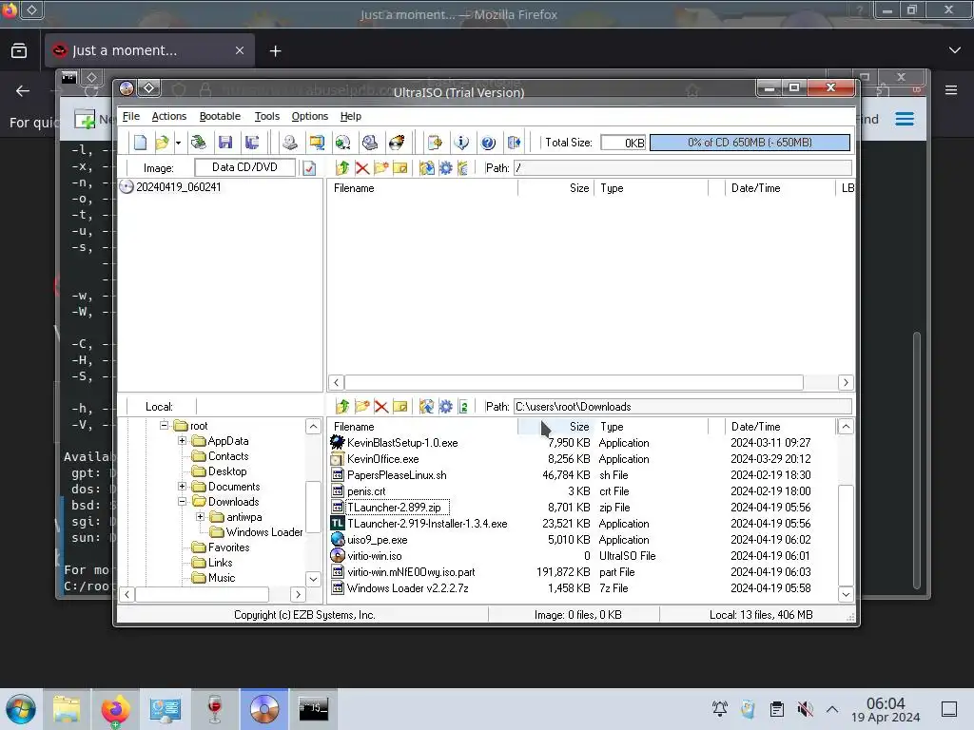
Task: Click the Convert/compress image toolbar icon
Action: 317,143
